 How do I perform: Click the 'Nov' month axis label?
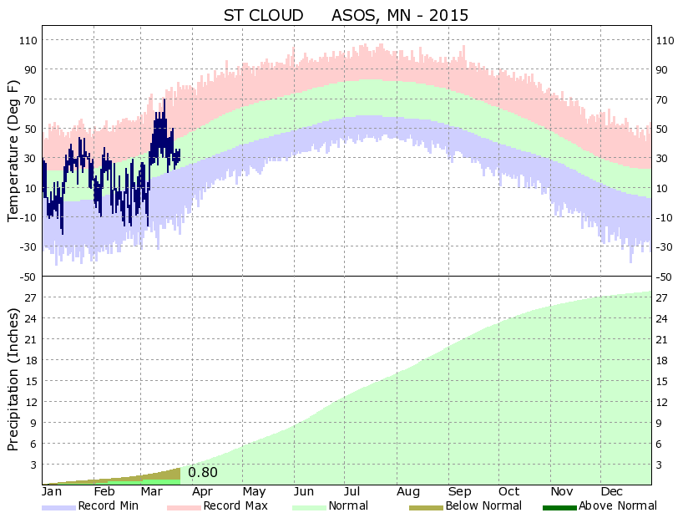(x=561, y=491)
